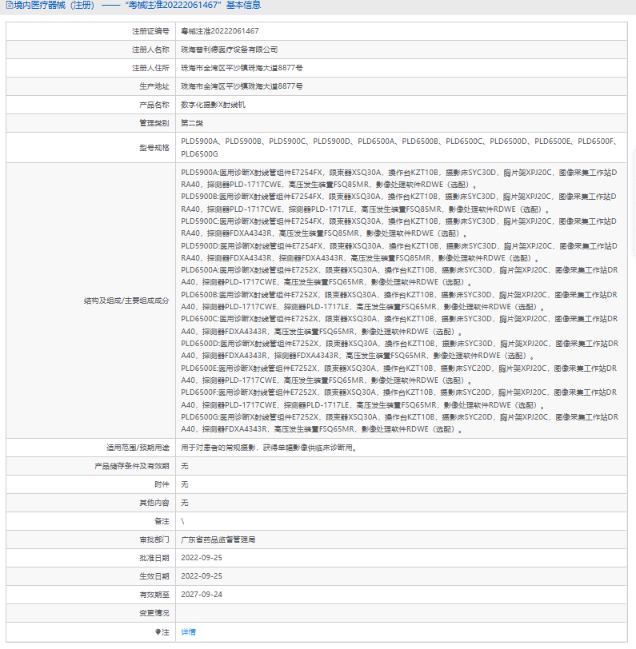Click the backslash value in 备注 row

click(182, 521)
